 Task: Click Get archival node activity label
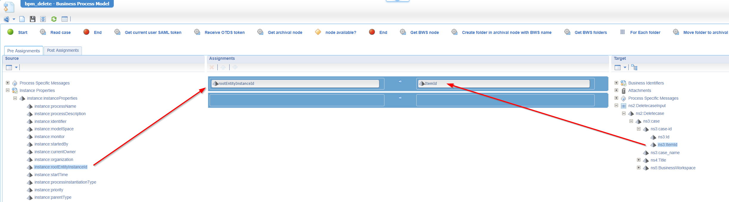point(285,32)
